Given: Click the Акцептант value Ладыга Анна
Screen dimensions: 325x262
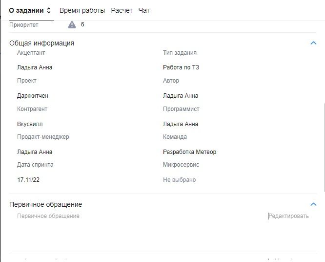Looking at the screenshot, I should [x=35, y=67].
